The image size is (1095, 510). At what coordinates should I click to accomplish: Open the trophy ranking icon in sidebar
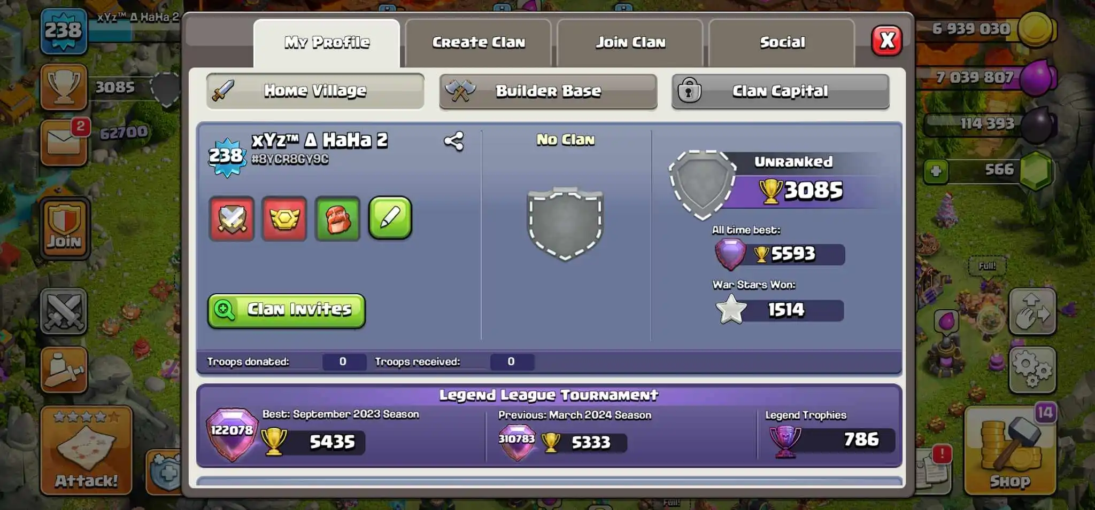(64, 87)
